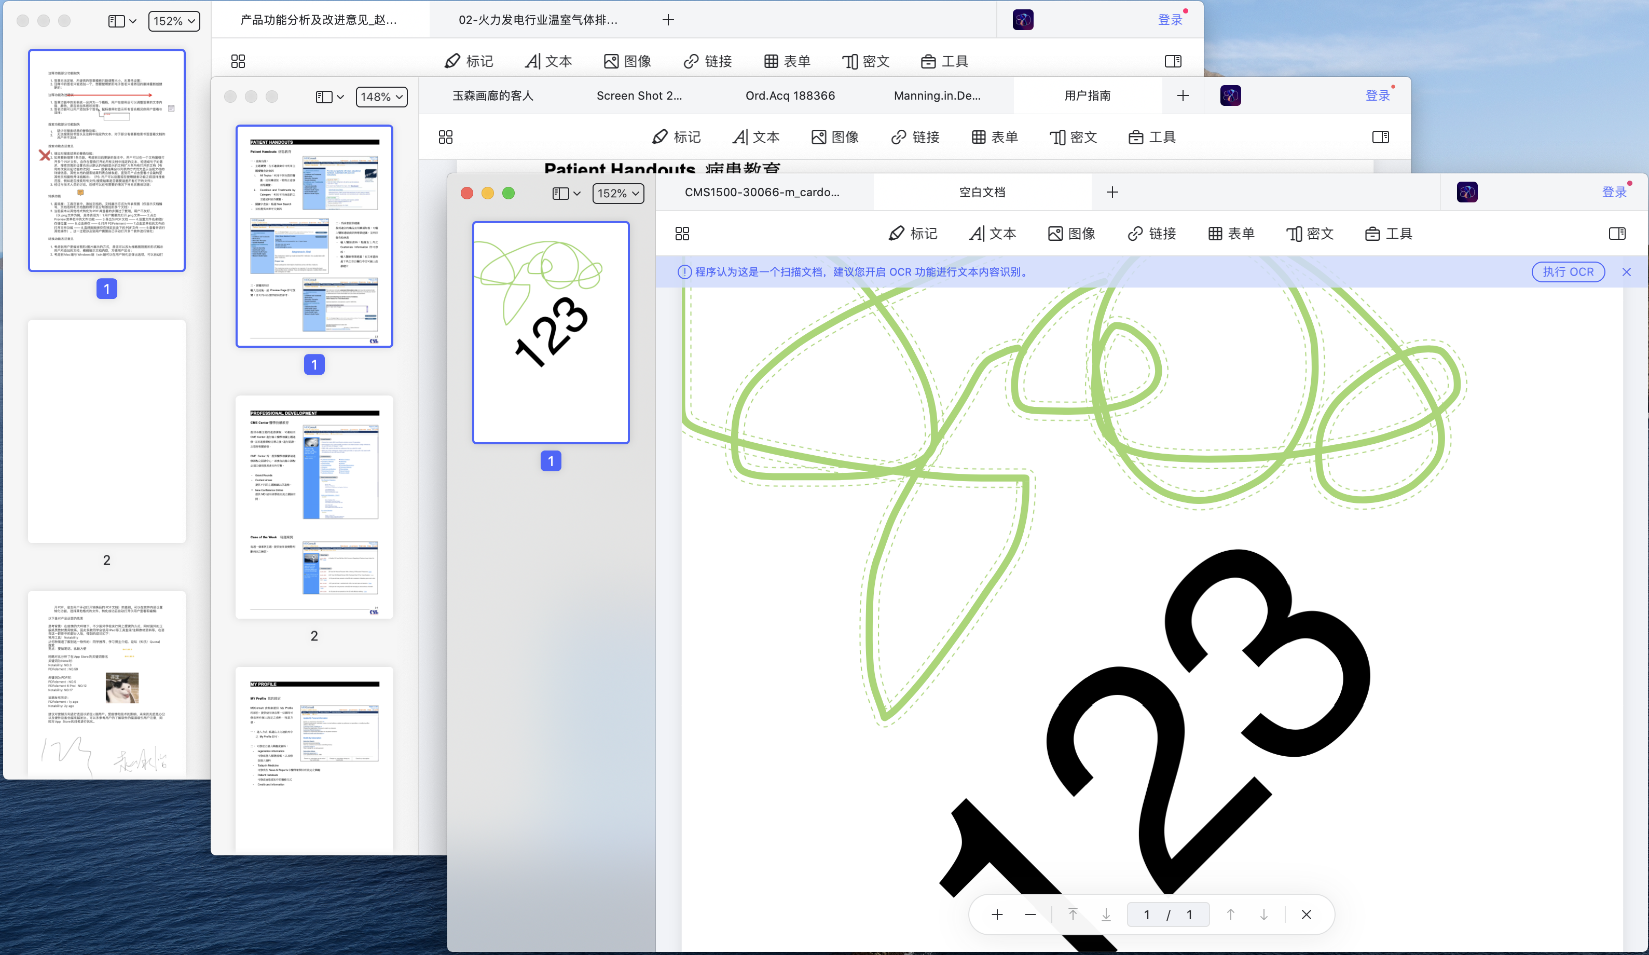Open the 链接 link tool
The width and height of the screenshot is (1649, 955).
coord(1152,233)
